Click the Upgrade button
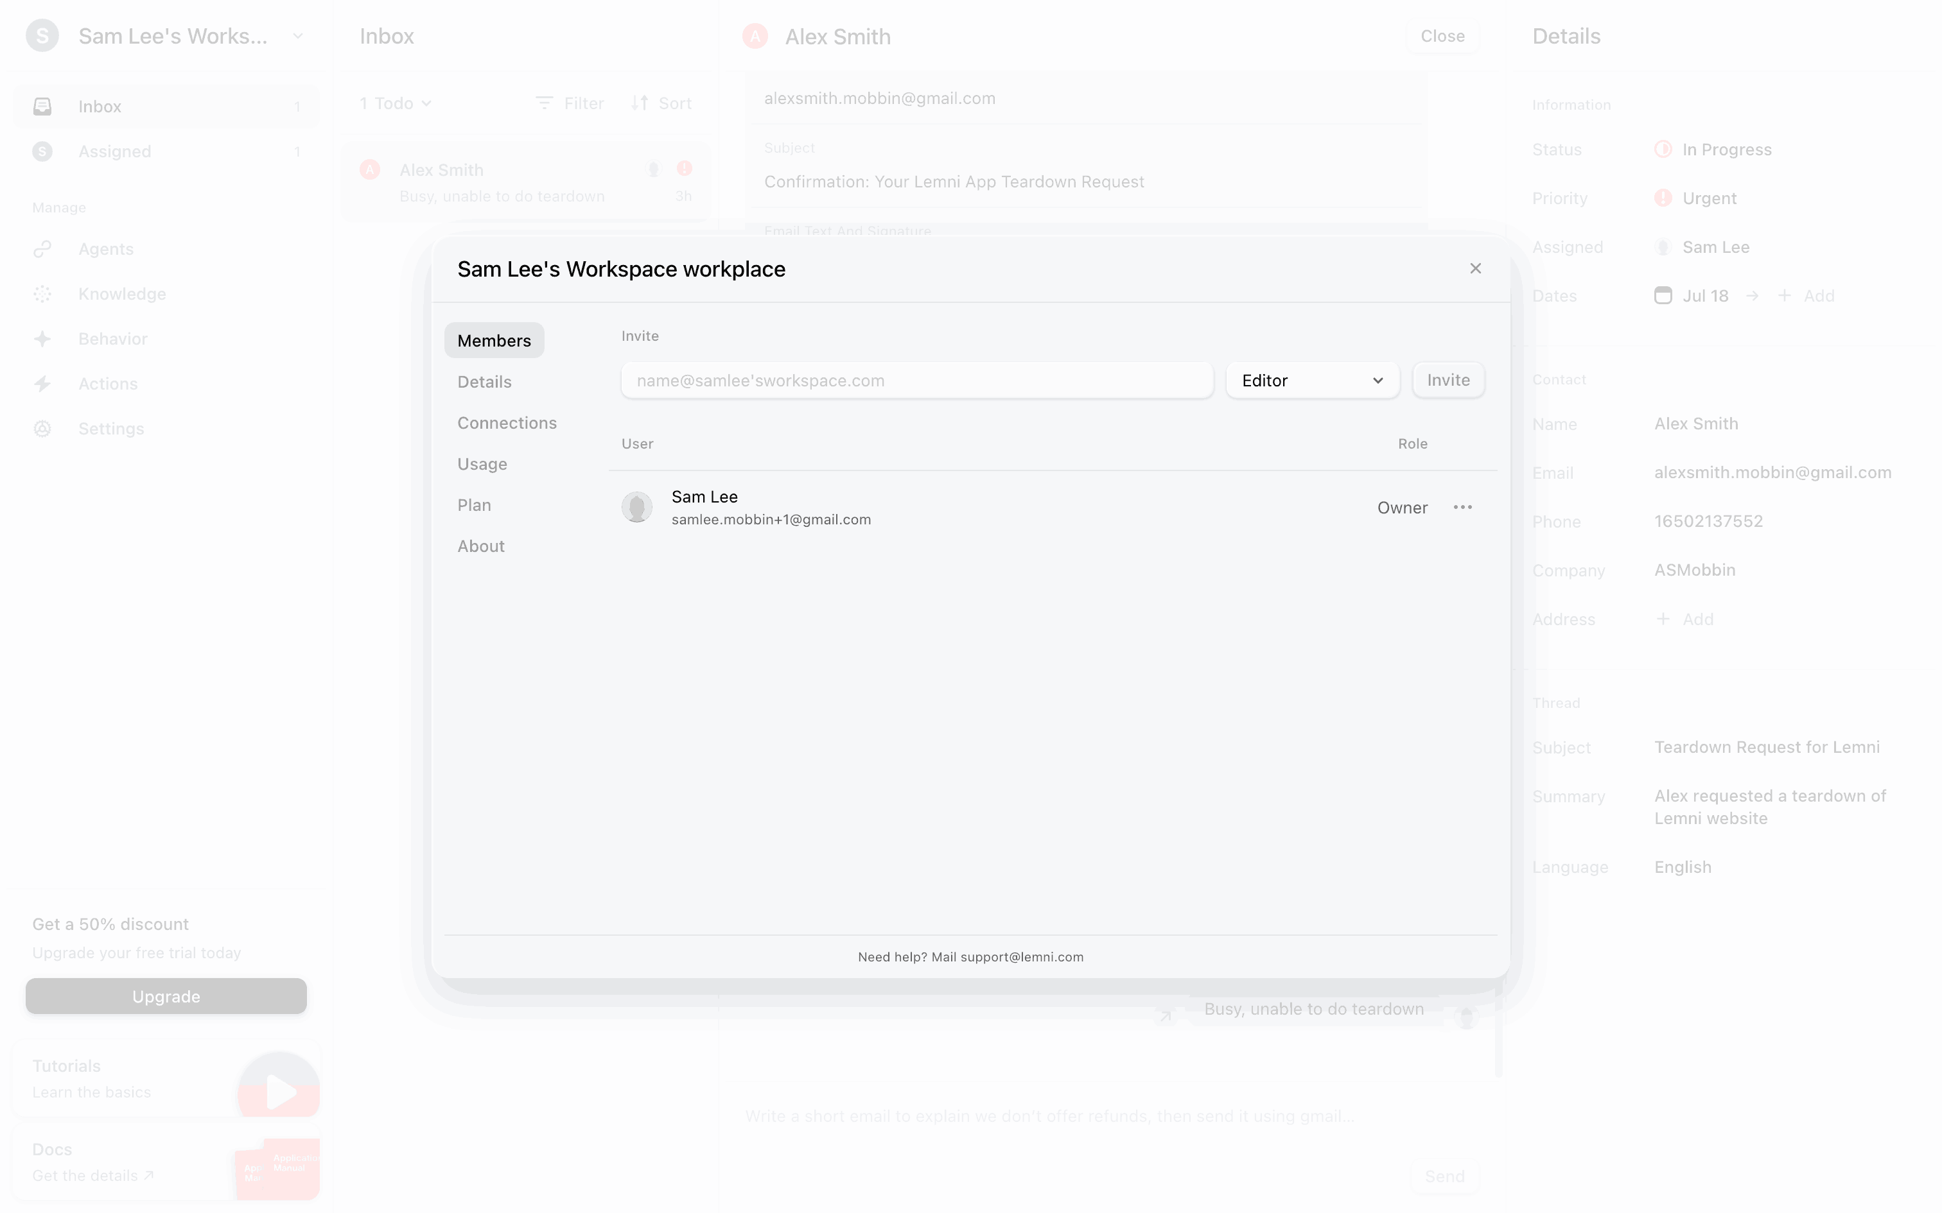Viewport: 1942px width, 1213px height. tap(166, 995)
